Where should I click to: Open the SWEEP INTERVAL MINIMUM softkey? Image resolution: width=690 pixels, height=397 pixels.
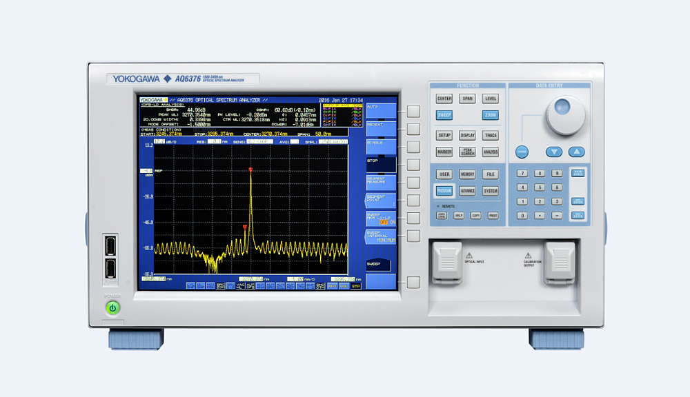point(381,236)
